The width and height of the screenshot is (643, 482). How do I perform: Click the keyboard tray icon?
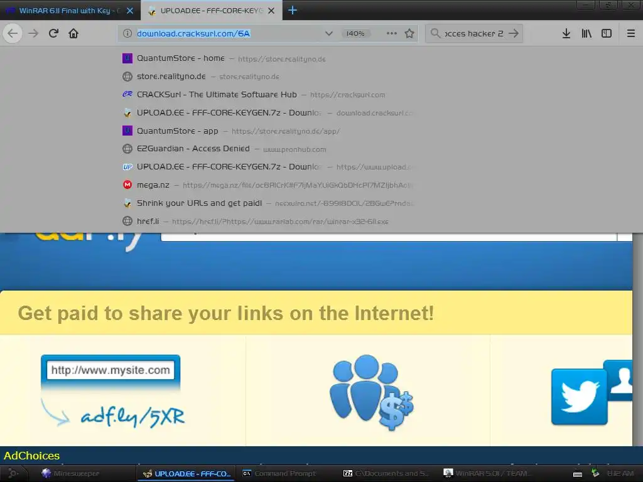(578, 474)
